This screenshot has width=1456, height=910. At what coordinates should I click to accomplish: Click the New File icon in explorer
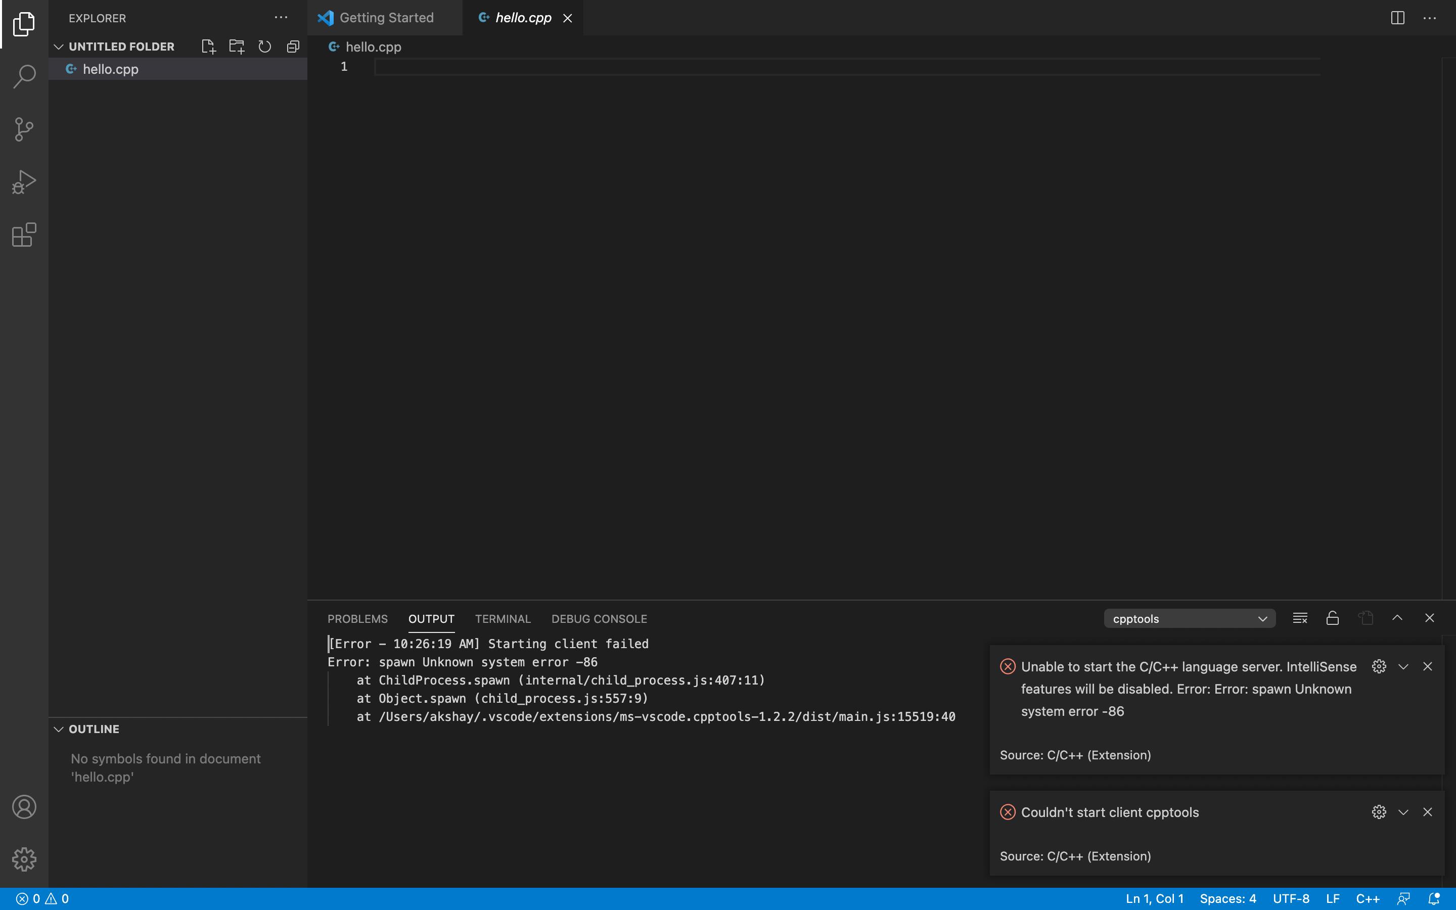coord(208,47)
